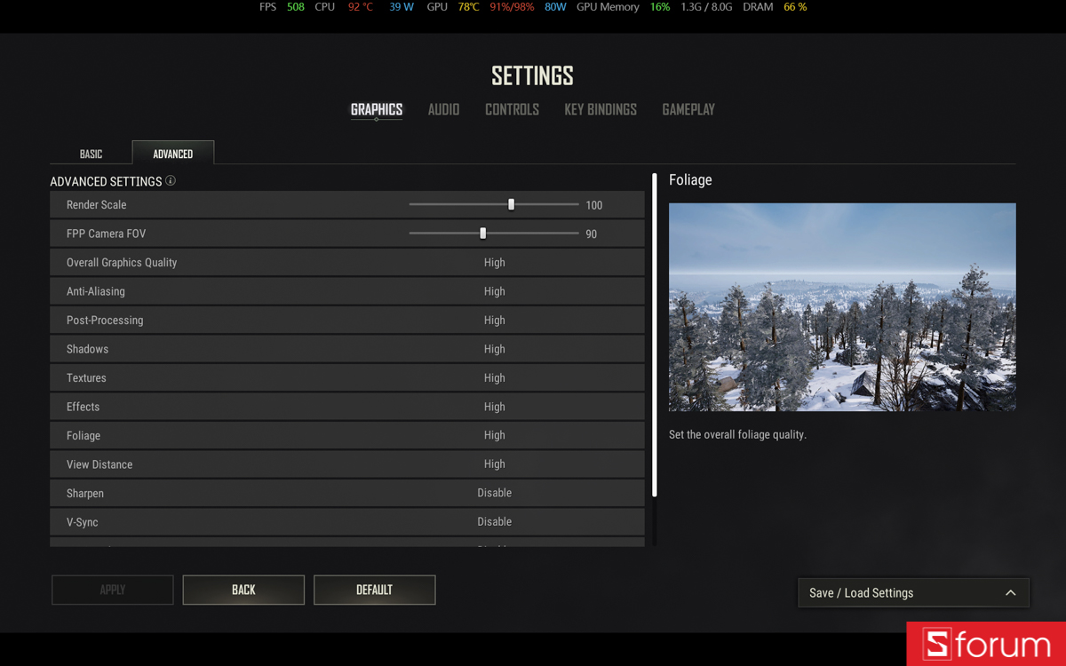
Task: Change the Post-Processing High value
Action: pyautogui.click(x=495, y=321)
